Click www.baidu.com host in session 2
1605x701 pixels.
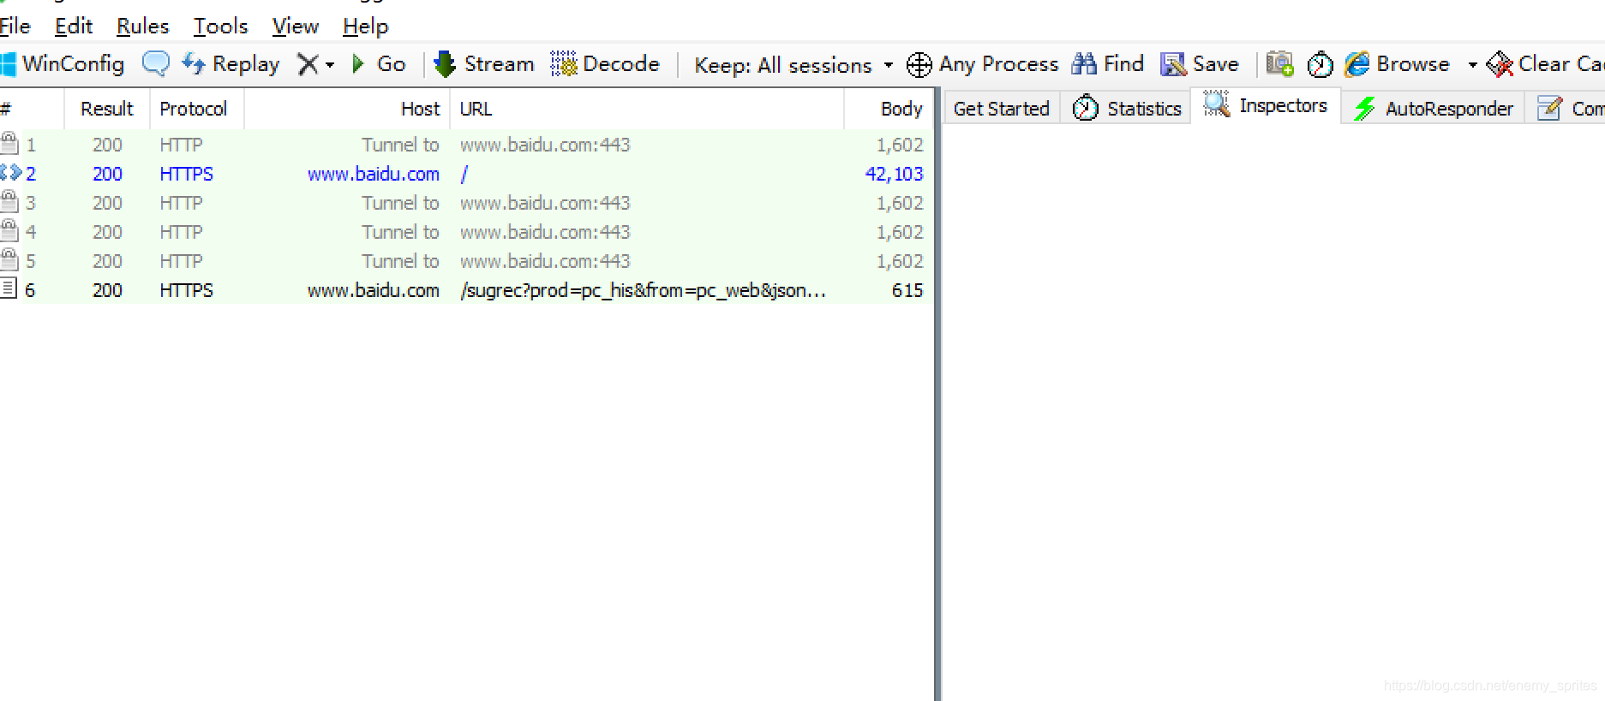tap(374, 174)
